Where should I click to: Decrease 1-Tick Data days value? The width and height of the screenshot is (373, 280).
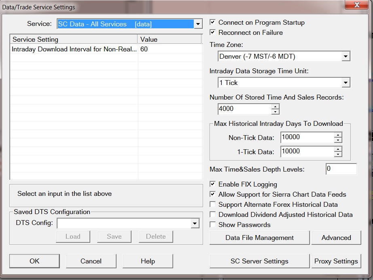tap(338, 155)
